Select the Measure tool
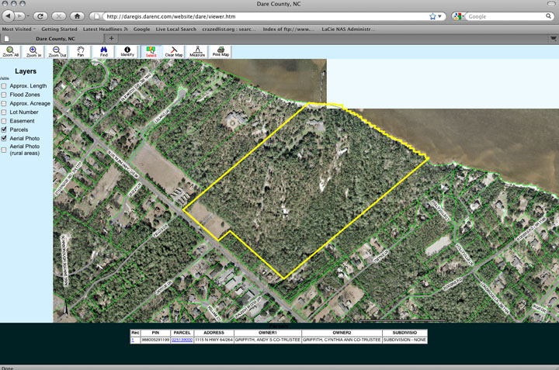The width and height of the screenshot is (559, 370). (197, 52)
